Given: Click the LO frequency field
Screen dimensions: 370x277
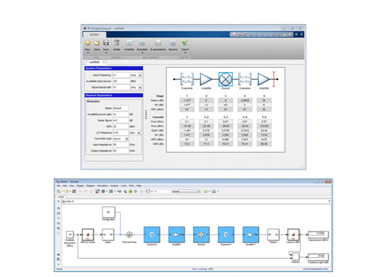Looking at the screenshot, I should [120, 133].
